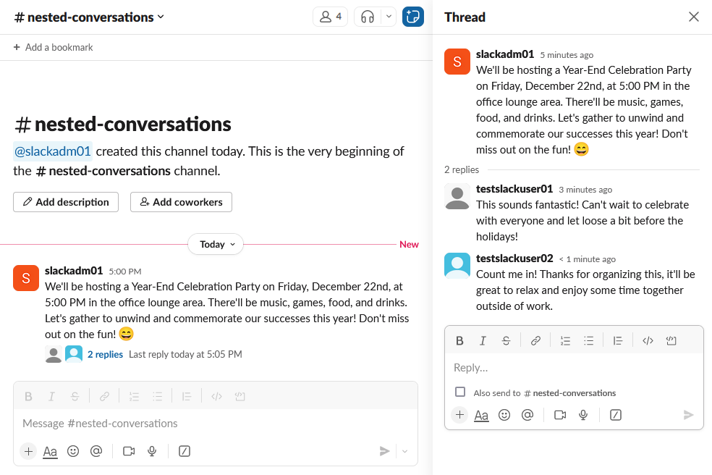The image size is (712, 475).
Task: Open the @slackadm01 profile mention
Action: coord(52,151)
